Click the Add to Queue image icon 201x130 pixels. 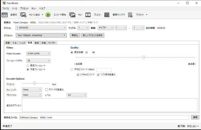(x=23, y=15)
